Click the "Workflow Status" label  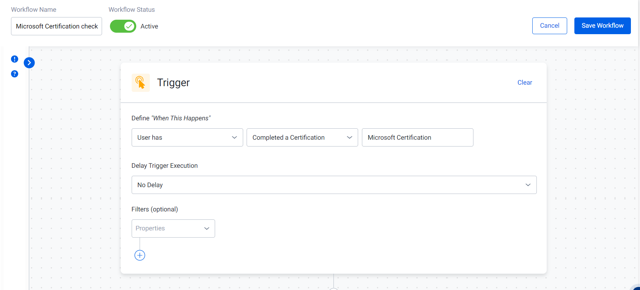(x=132, y=9)
